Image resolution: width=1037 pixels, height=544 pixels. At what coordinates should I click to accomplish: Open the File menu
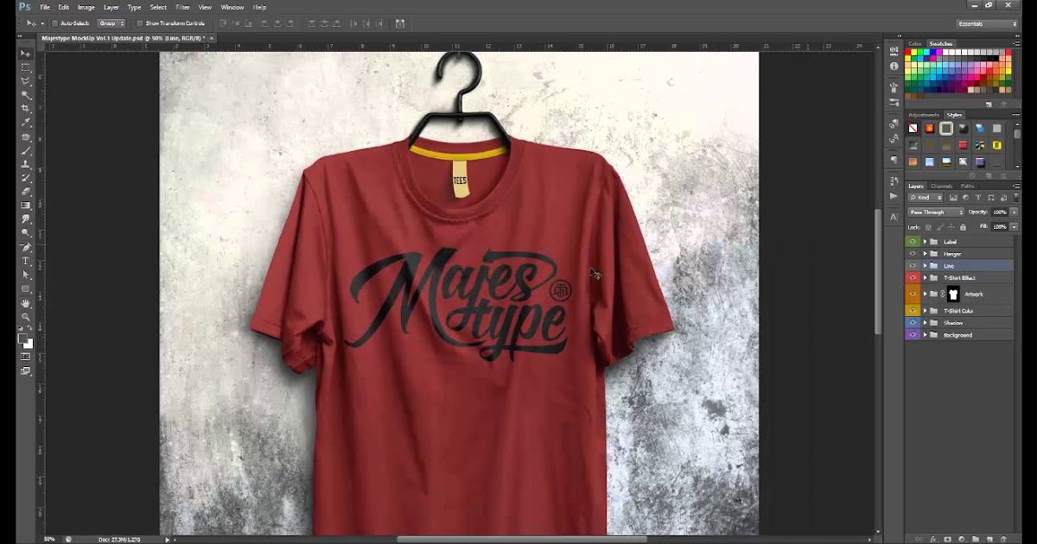(45, 7)
